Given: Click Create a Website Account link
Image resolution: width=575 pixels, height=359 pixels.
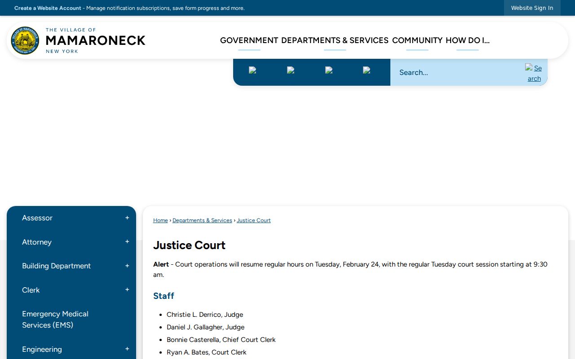Looking at the screenshot, I should pyautogui.click(x=48, y=8).
